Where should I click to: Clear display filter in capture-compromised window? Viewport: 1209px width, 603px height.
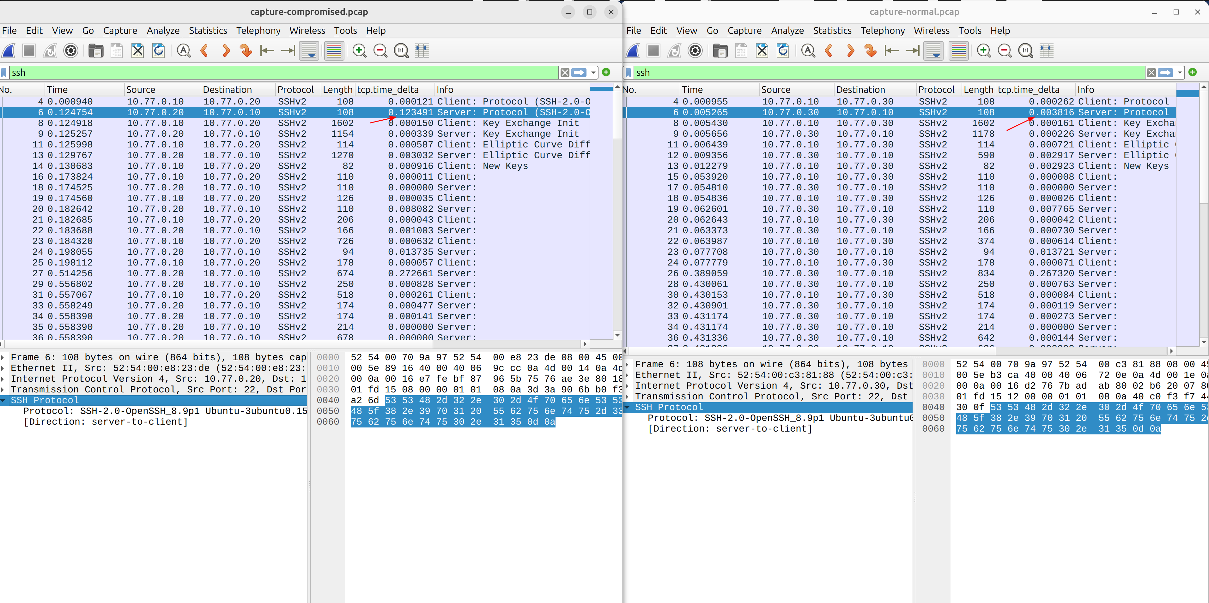565,73
